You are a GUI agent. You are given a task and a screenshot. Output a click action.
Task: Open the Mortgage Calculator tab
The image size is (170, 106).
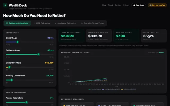coord(66,23)
